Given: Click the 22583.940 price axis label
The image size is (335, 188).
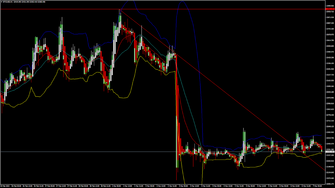Looking at the screenshot, I should pos(330,132).
